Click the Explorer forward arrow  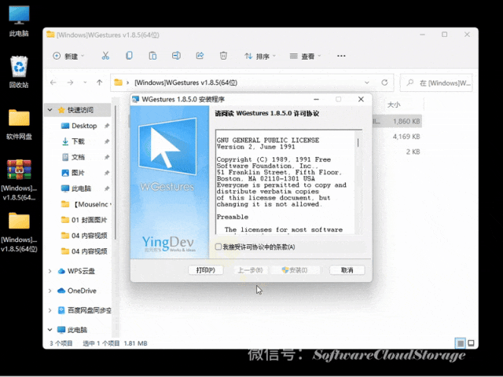point(70,82)
